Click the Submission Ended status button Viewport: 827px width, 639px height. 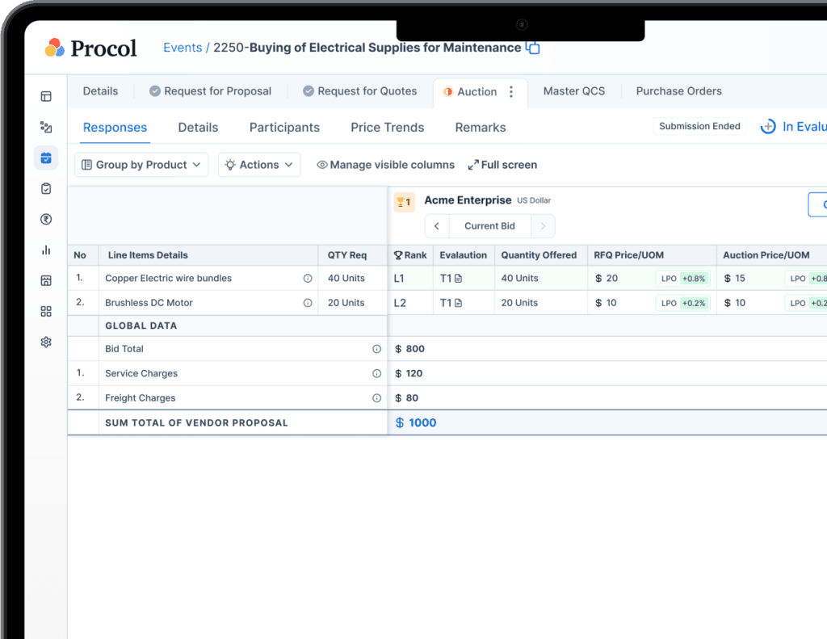click(x=699, y=127)
